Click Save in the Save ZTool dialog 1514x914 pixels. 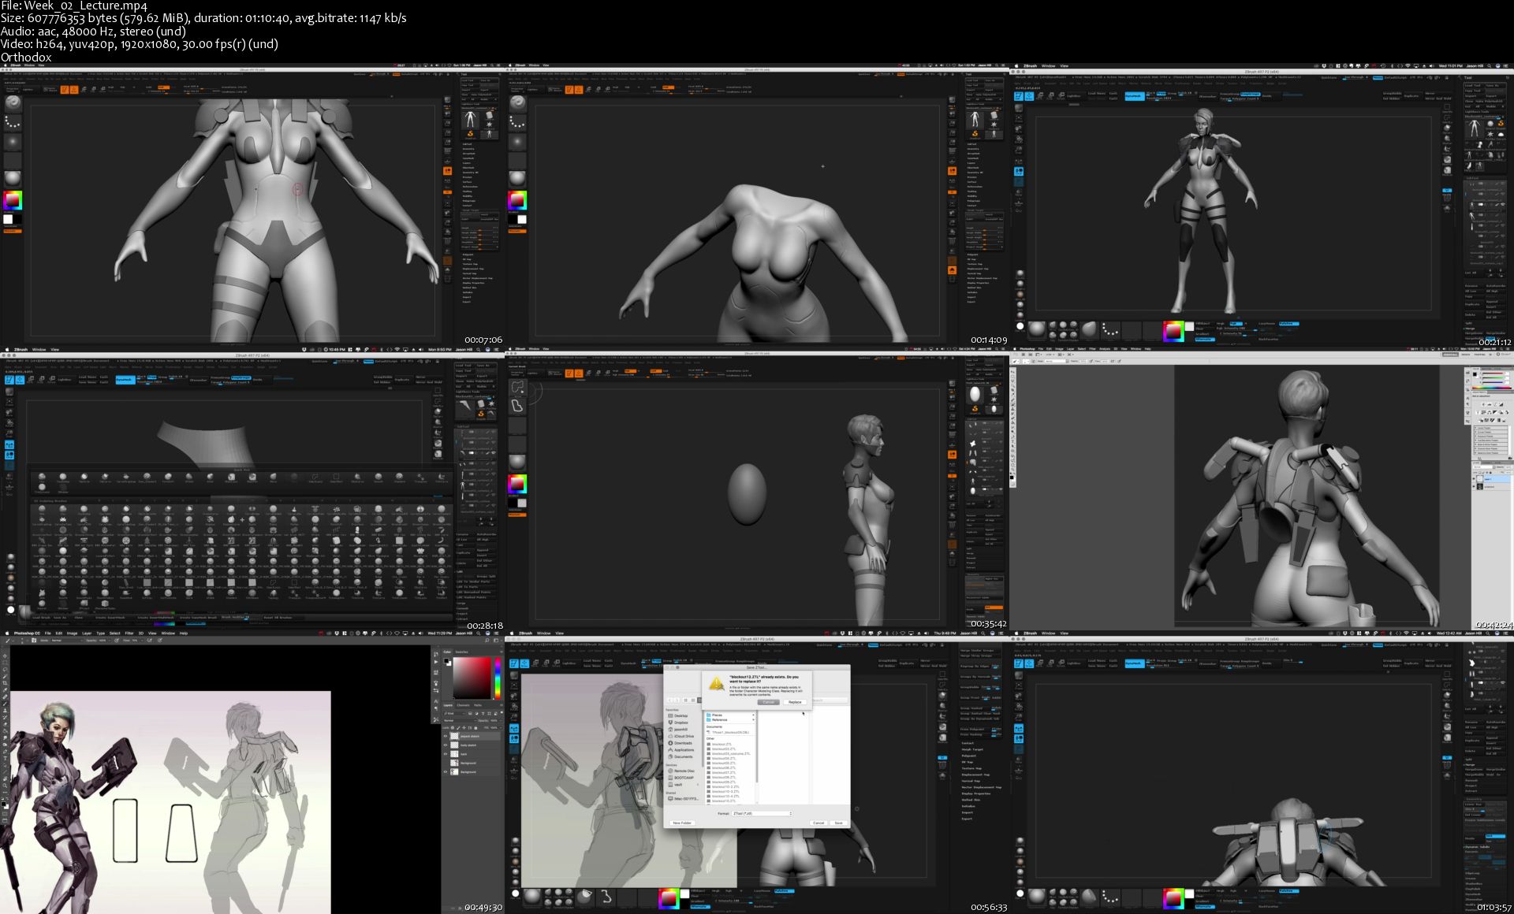pos(838,823)
